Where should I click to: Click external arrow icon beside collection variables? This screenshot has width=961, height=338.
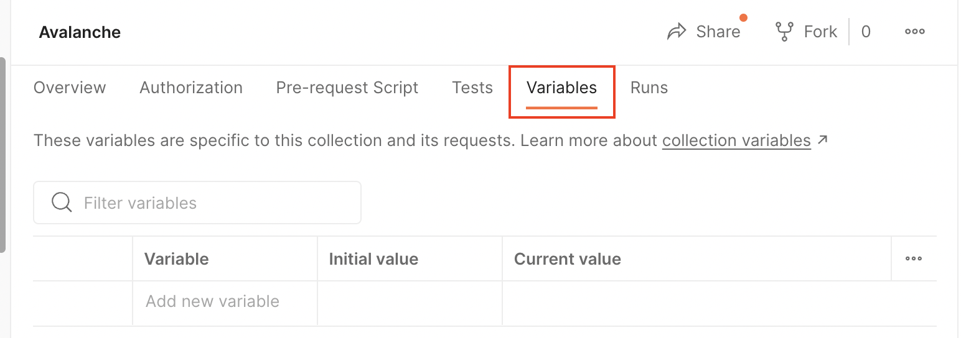coord(823,140)
